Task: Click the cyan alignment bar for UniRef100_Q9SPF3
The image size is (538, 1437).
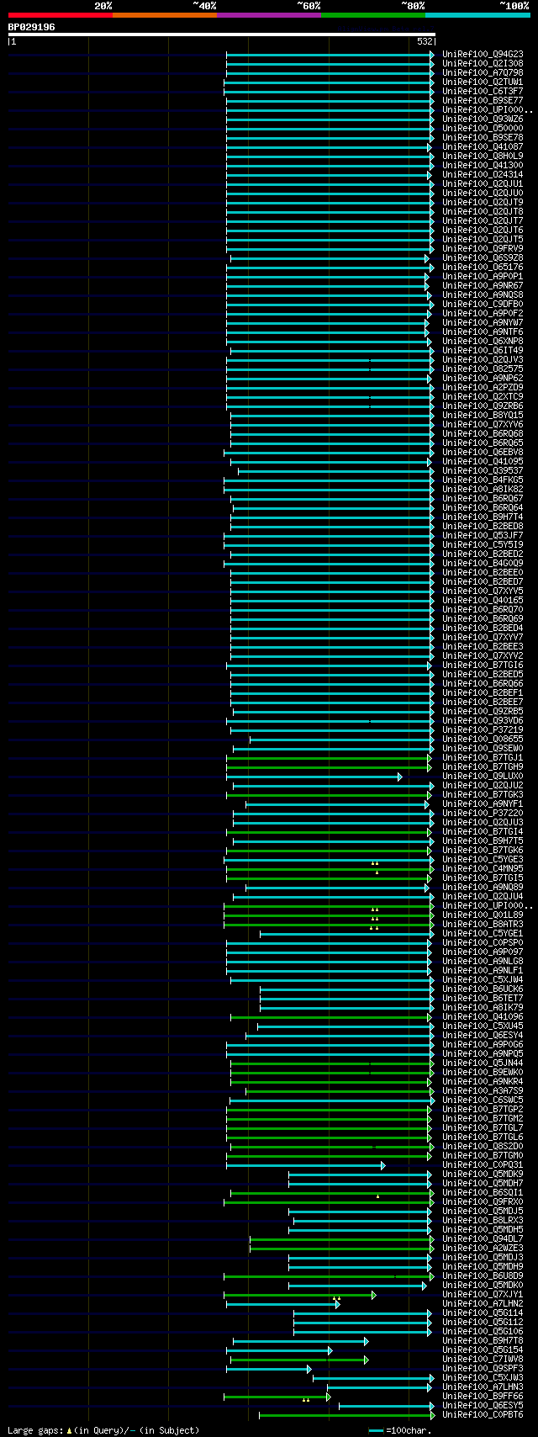Action: [x=268, y=1369]
